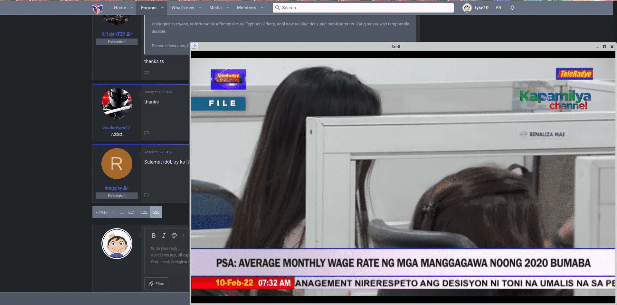Go to page 622
617x305 pixels.
pyautogui.click(x=144, y=212)
